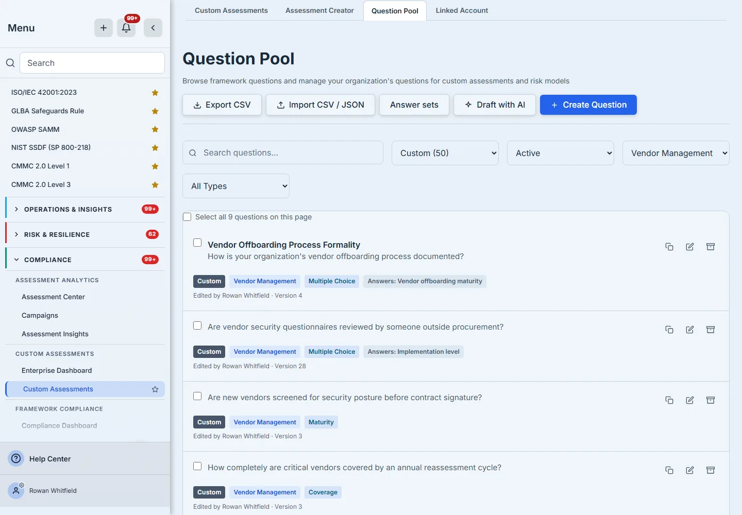742x515 pixels.
Task: Click the sidebar Search input field
Action: [92, 63]
